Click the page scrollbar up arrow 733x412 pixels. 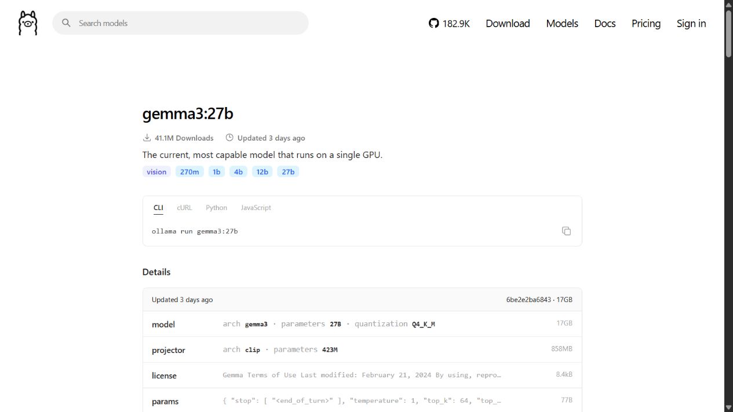728,5
